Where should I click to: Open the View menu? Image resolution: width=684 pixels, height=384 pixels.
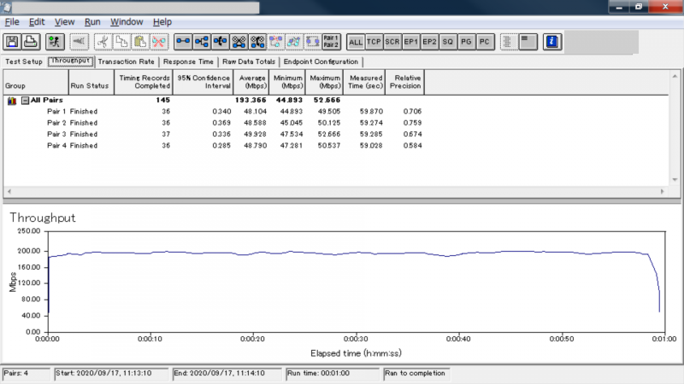64,21
